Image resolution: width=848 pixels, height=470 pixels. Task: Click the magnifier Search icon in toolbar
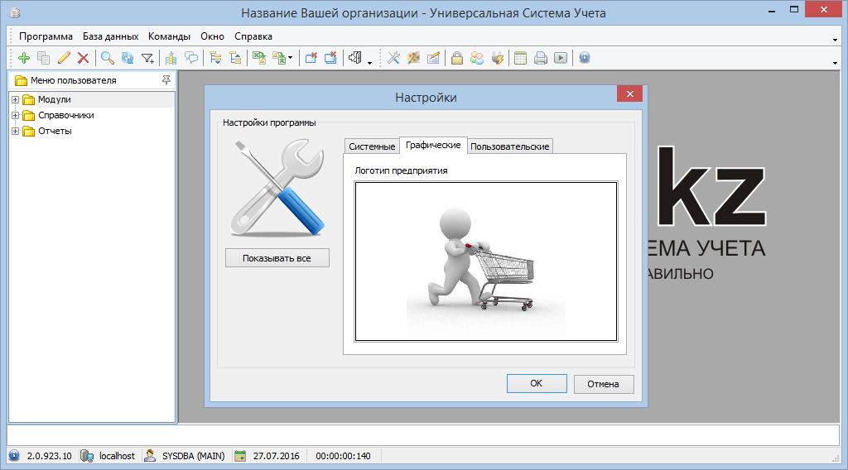107,58
